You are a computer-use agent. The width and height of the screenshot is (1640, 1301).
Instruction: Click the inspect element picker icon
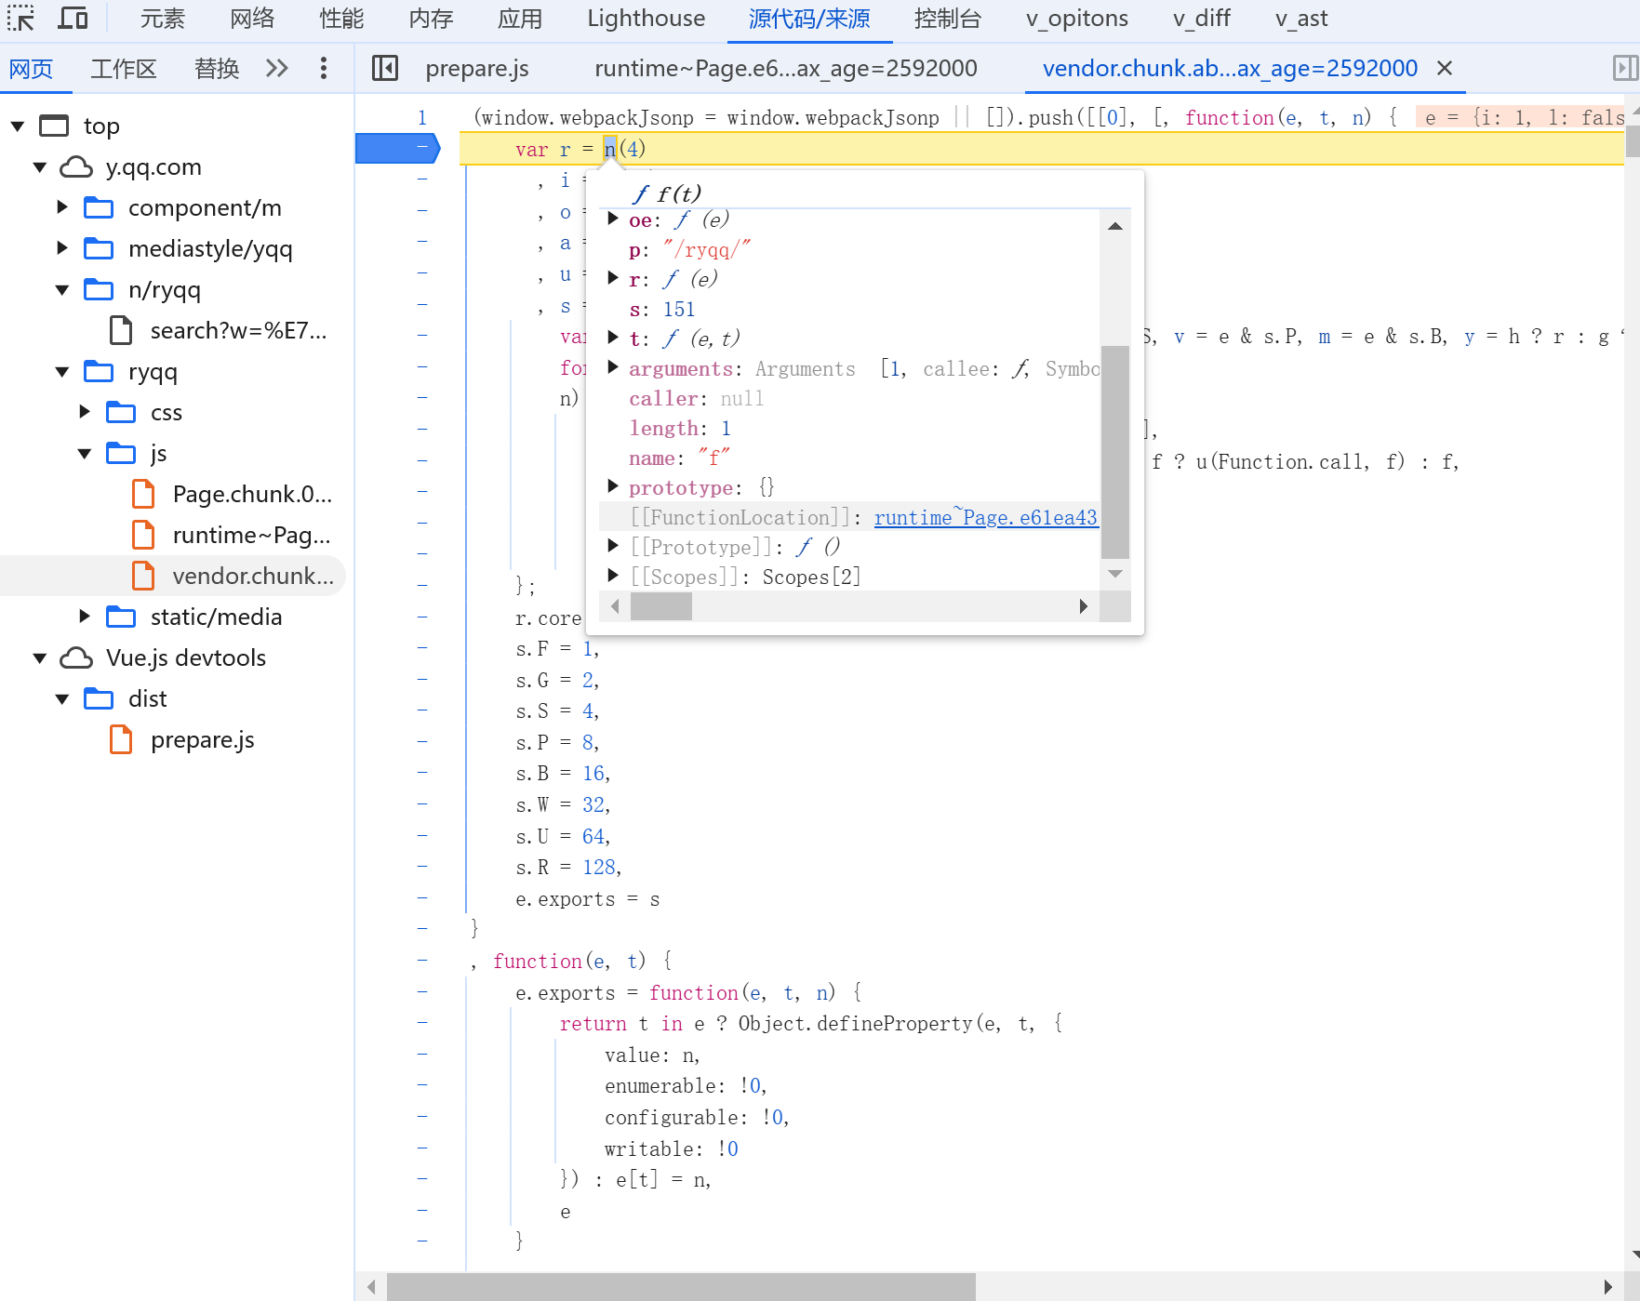[20, 19]
